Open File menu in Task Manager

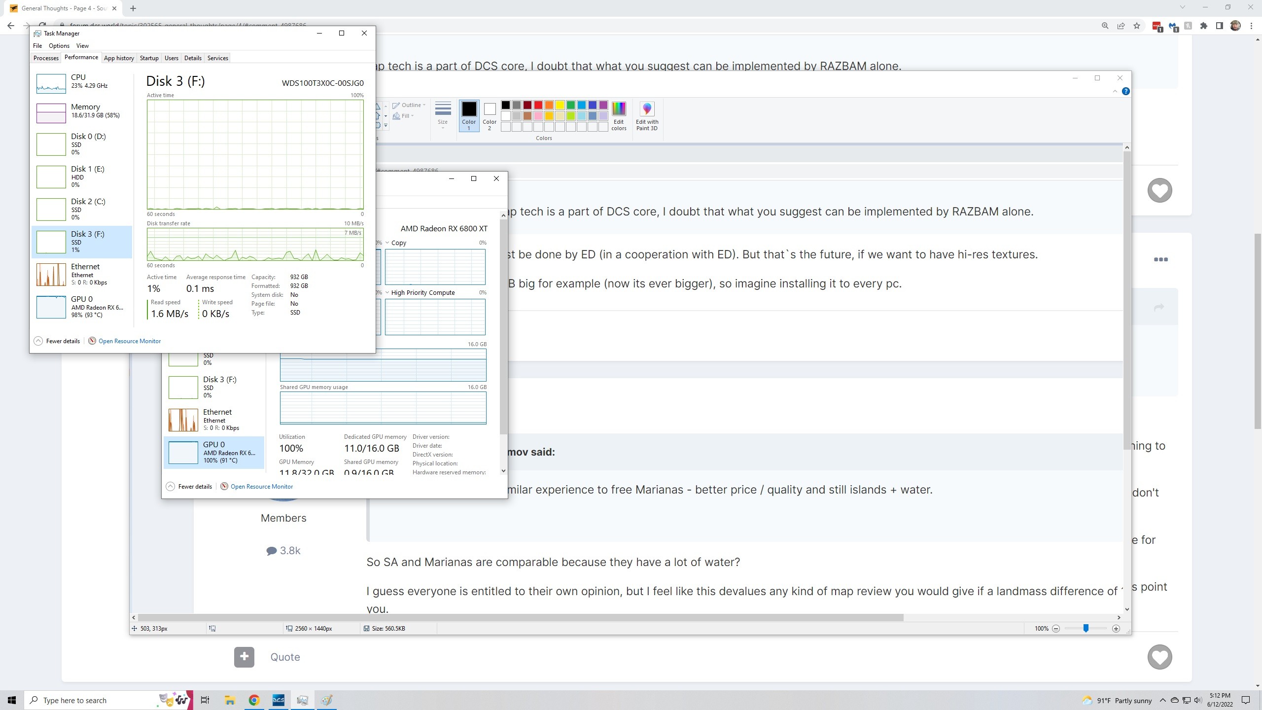pos(37,46)
